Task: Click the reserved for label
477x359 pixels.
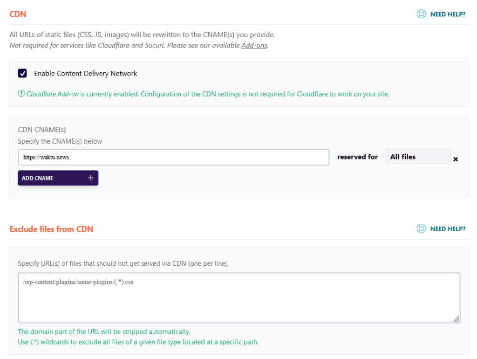Action: pyautogui.click(x=357, y=157)
